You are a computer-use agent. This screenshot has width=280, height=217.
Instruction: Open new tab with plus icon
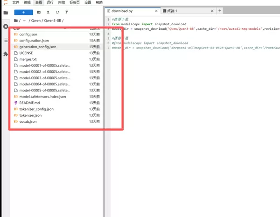pos(220,10)
